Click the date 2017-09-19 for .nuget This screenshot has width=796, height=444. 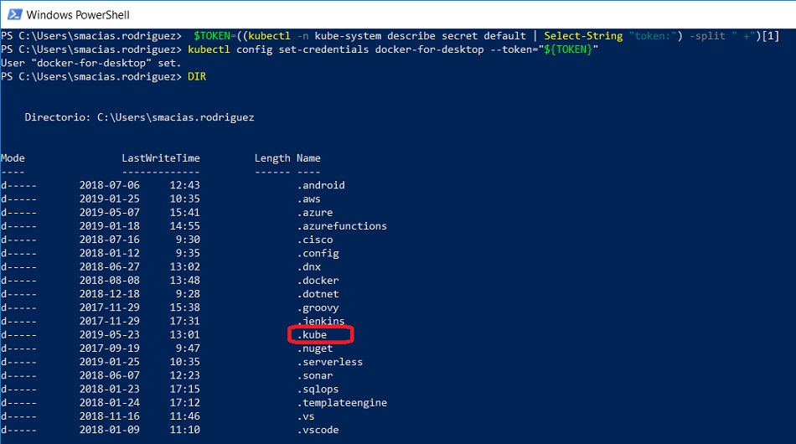(109, 348)
